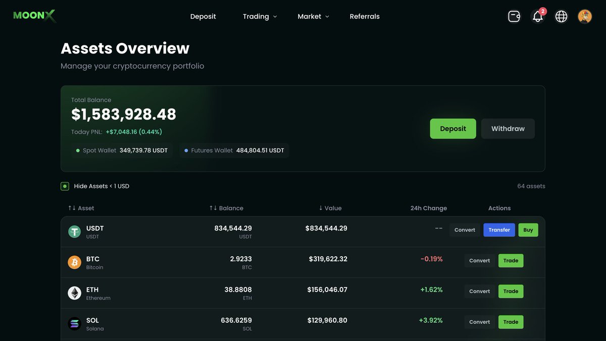This screenshot has width=606, height=341.
Task: Expand the Trading menu chevron
Action: [x=275, y=17]
